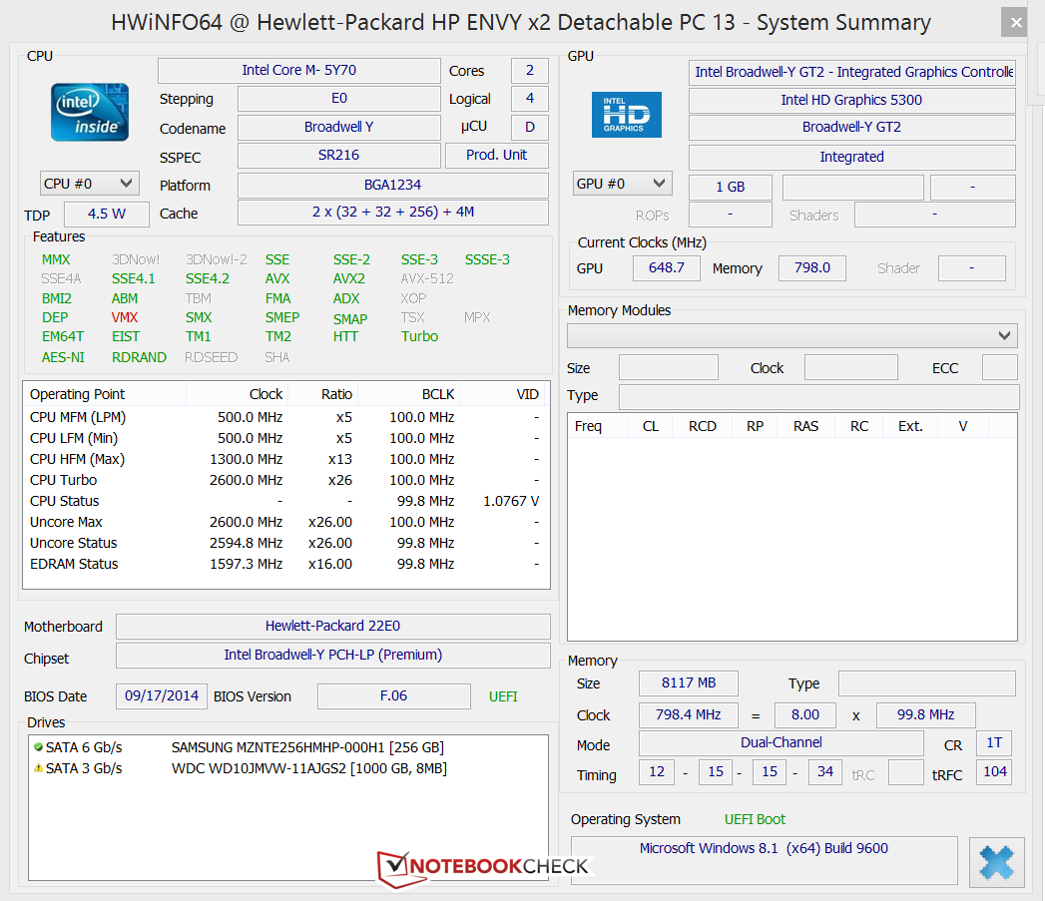Viewport: 1045px width, 901px height.
Task: Click green status icon beside SATA 6 Gb/s
Action: [39, 747]
